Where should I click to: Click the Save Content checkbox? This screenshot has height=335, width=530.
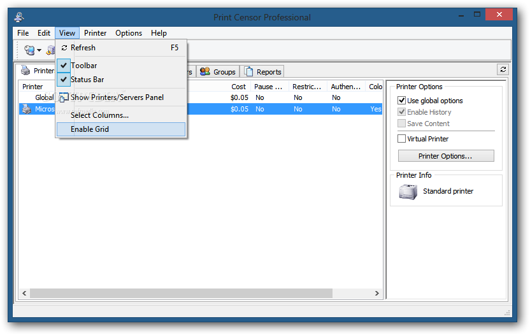pos(401,124)
